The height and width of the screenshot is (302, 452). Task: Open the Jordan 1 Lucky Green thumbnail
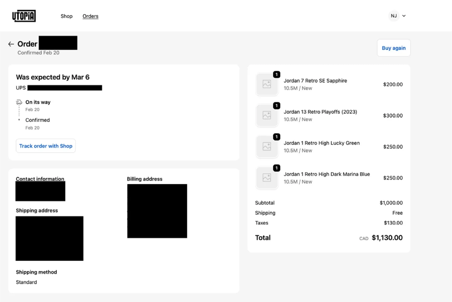coord(267,146)
